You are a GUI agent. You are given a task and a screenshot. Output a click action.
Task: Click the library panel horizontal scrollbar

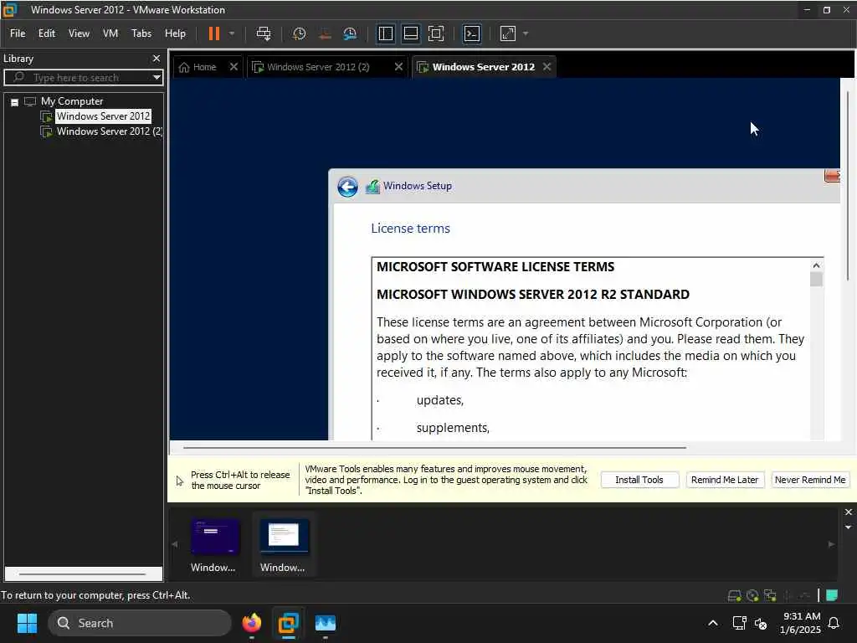[x=83, y=574]
